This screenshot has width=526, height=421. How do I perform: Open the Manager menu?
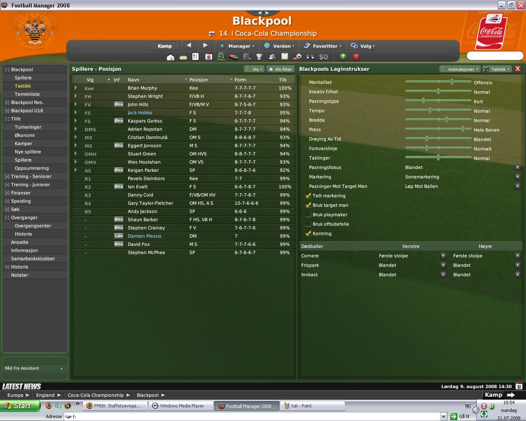coord(237,46)
